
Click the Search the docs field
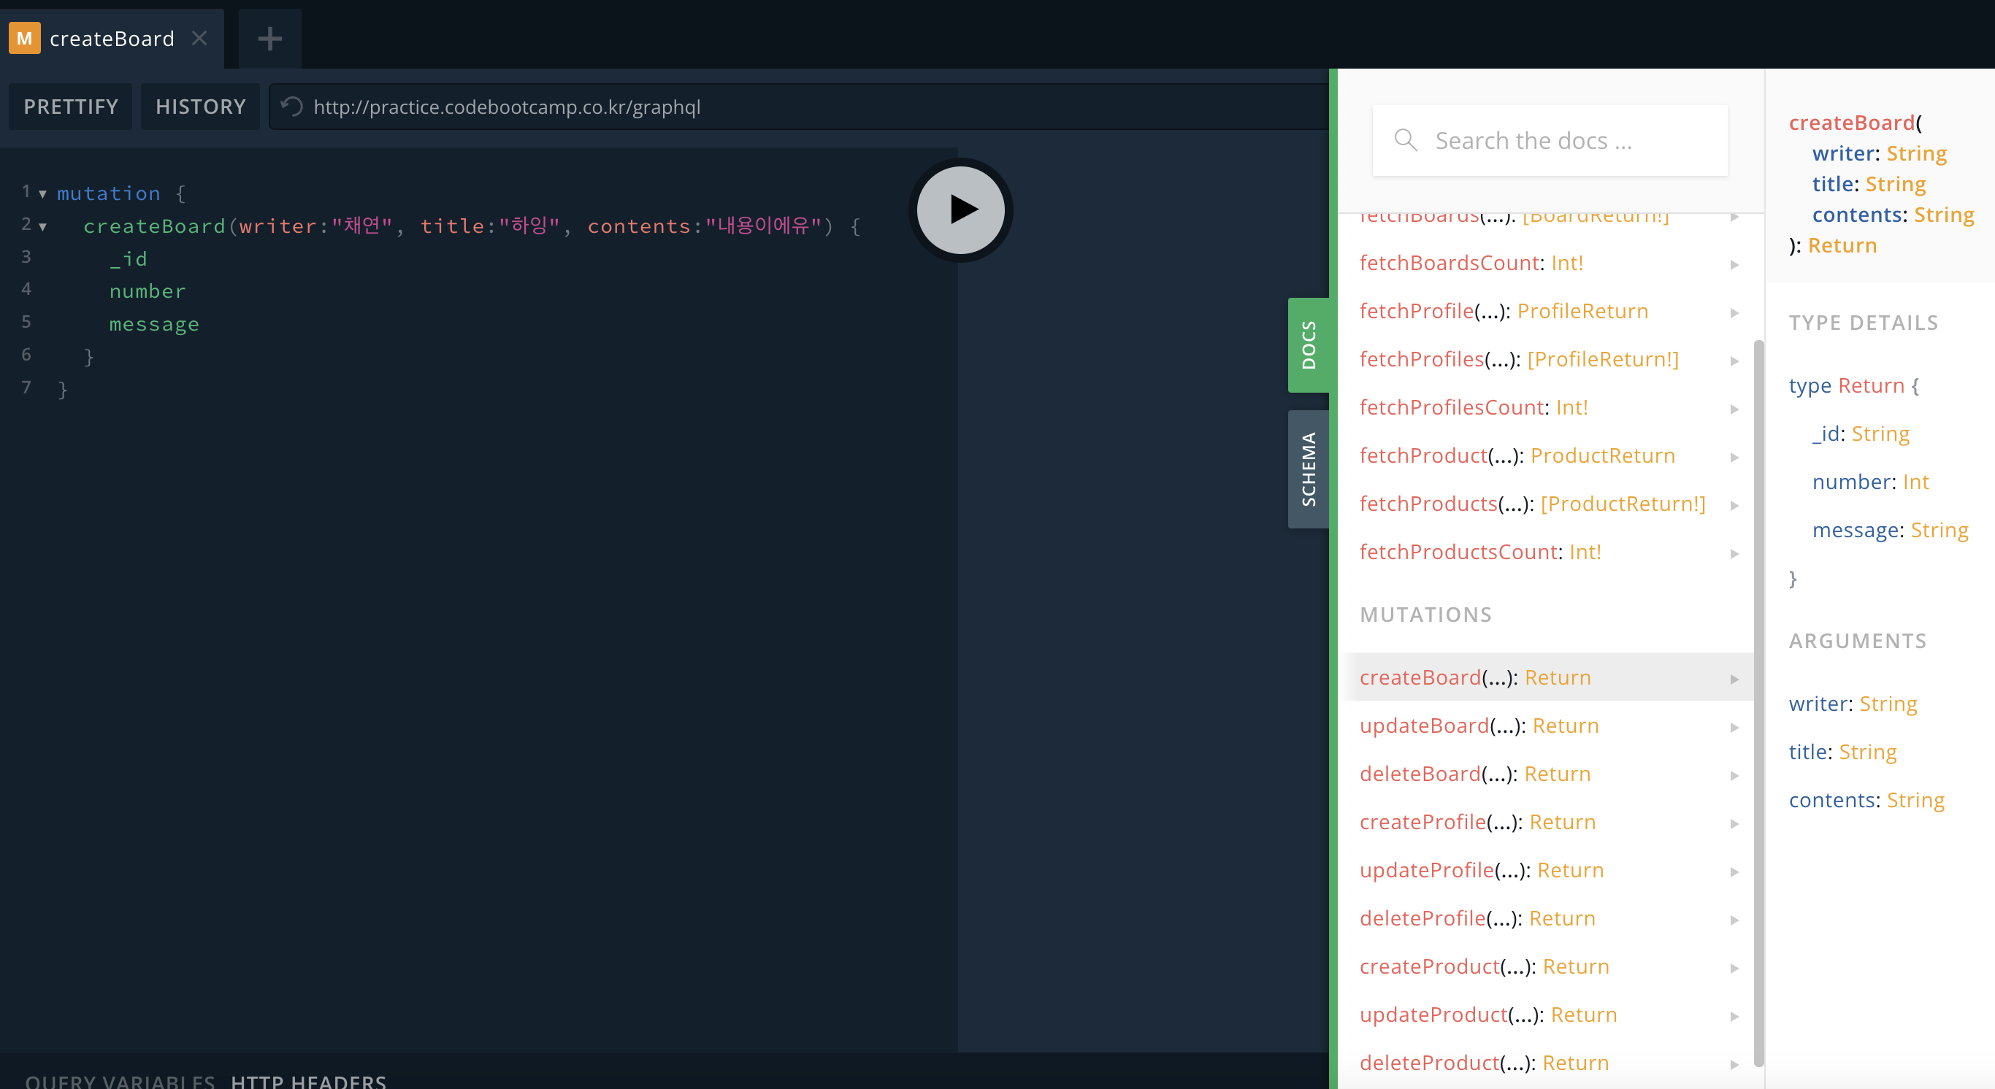pyautogui.click(x=1564, y=140)
